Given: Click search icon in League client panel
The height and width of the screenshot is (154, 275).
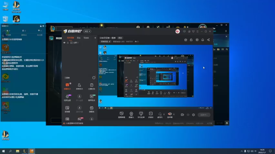Looking at the screenshot, I should (227, 49).
